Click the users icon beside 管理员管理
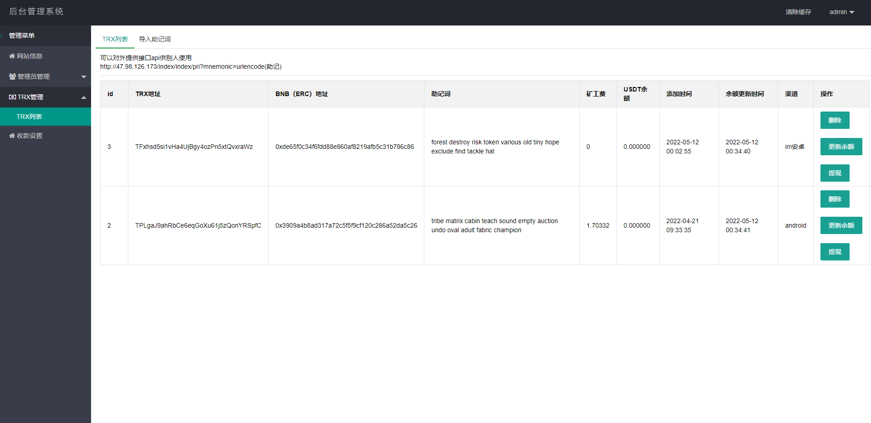871x423 pixels. coord(12,76)
